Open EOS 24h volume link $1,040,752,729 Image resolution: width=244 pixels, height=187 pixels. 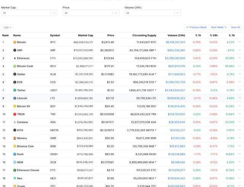[x=175, y=82]
